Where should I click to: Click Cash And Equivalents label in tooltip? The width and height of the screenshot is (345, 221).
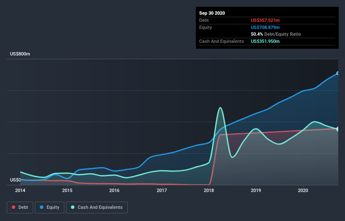pos(221,41)
